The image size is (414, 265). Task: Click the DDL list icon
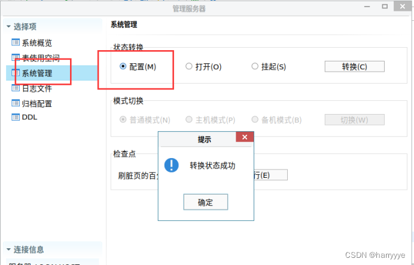(x=16, y=117)
